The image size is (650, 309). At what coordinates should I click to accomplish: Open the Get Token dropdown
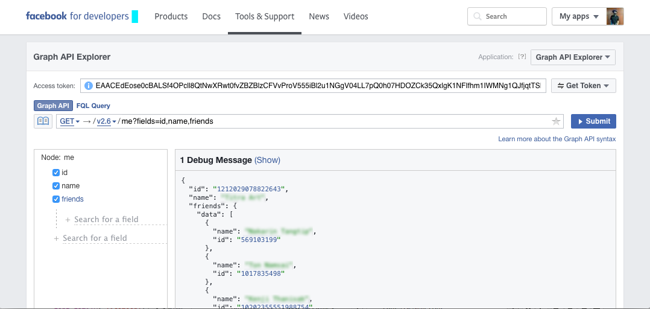coord(583,86)
